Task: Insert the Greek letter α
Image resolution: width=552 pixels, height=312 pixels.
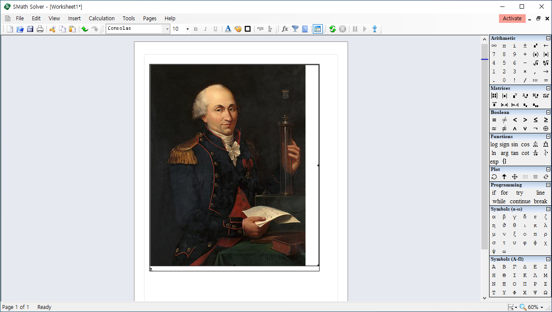Action: coord(494,217)
